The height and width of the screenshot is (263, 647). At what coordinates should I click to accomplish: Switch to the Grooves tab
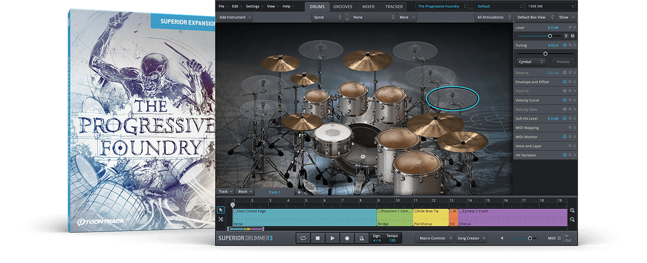point(343,6)
